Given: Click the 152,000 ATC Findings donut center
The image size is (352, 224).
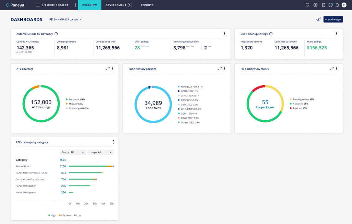Looking at the screenshot, I should click(41, 104).
